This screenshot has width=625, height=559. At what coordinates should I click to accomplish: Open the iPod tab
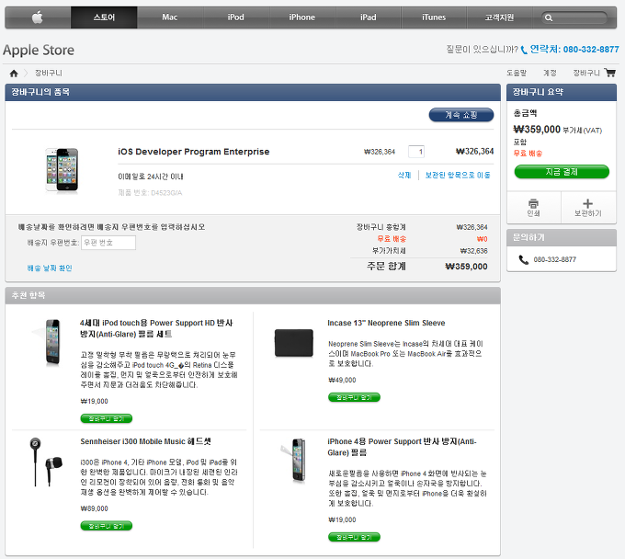coord(236,17)
